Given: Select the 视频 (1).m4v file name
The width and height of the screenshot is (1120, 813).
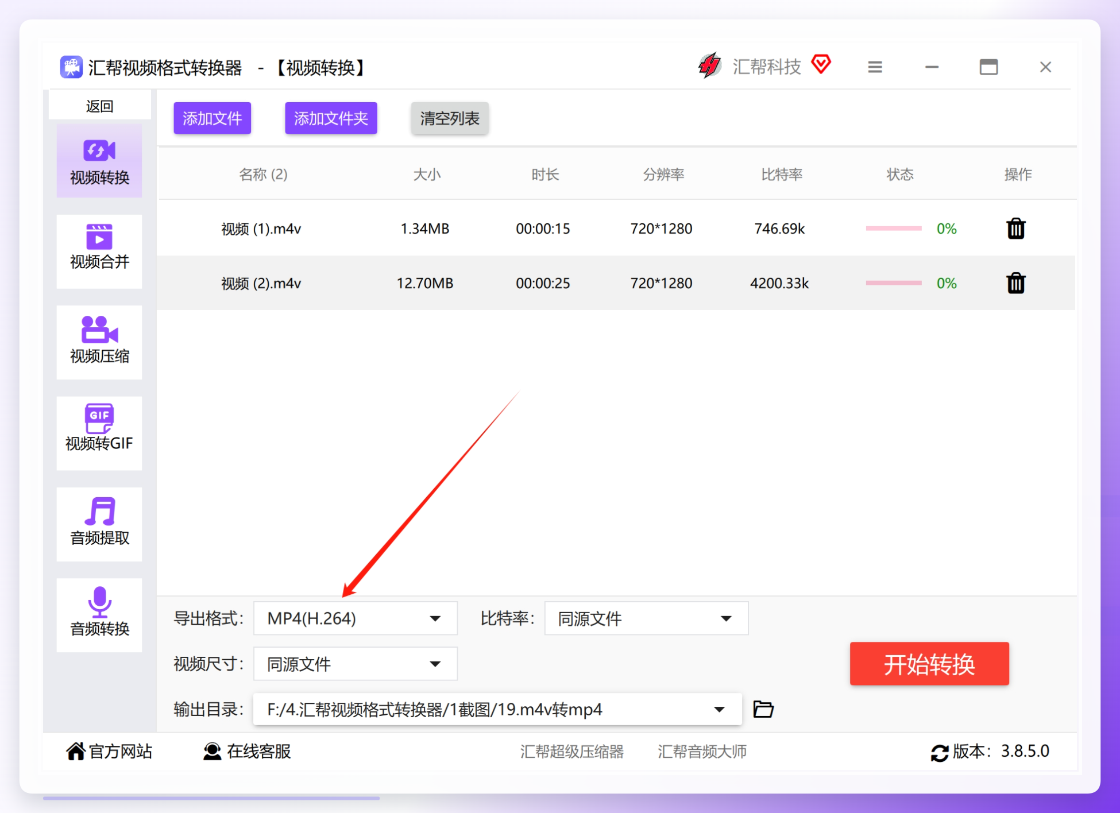Looking at the screenshot, I should (x=261, y=229).
